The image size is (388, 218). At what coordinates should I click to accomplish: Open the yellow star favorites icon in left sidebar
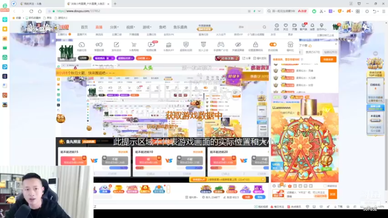(x=5, y=29)
